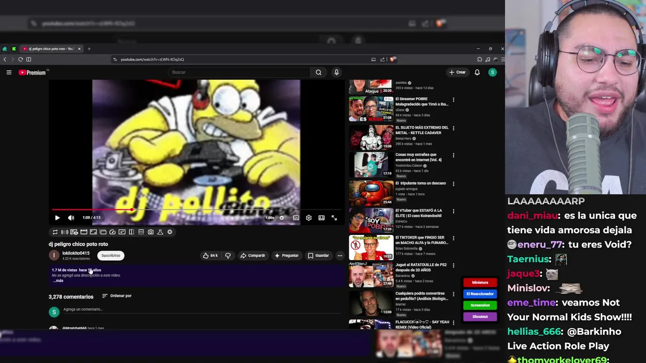Mute the video player volume
The height and width of the screenshot is (363, 646).
71,218
